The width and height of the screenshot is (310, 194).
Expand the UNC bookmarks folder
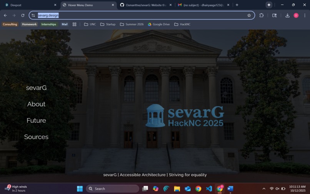[x=90, y=24]
